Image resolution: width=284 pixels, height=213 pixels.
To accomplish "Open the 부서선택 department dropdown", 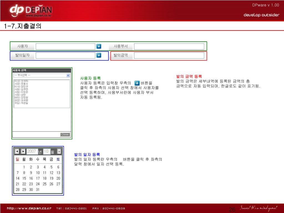I will click(42, 75).
